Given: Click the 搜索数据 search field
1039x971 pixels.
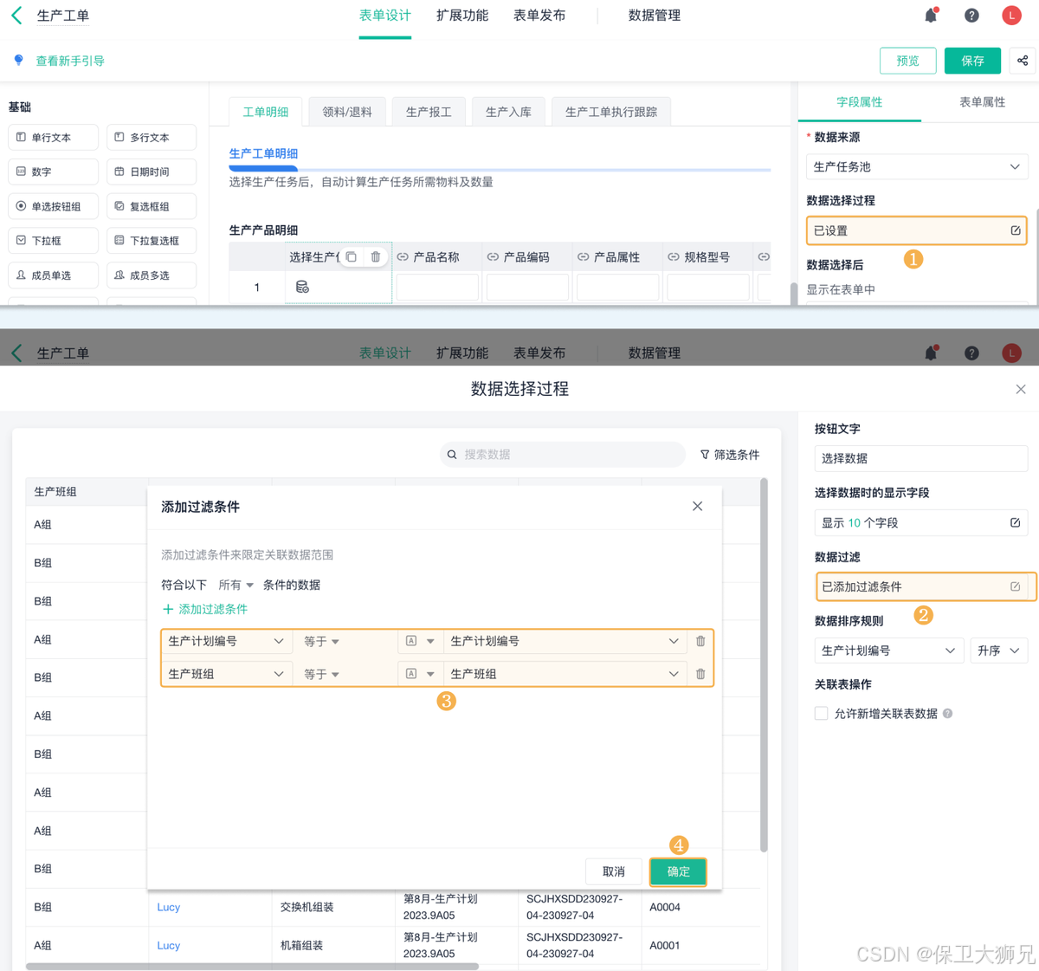Looking at the screenshot, I should click(x=562, y=454).
